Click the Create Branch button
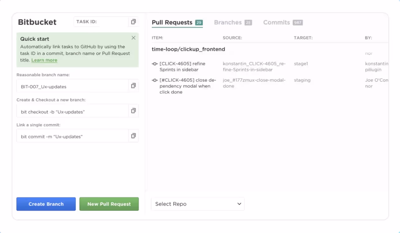 point(46,204)
